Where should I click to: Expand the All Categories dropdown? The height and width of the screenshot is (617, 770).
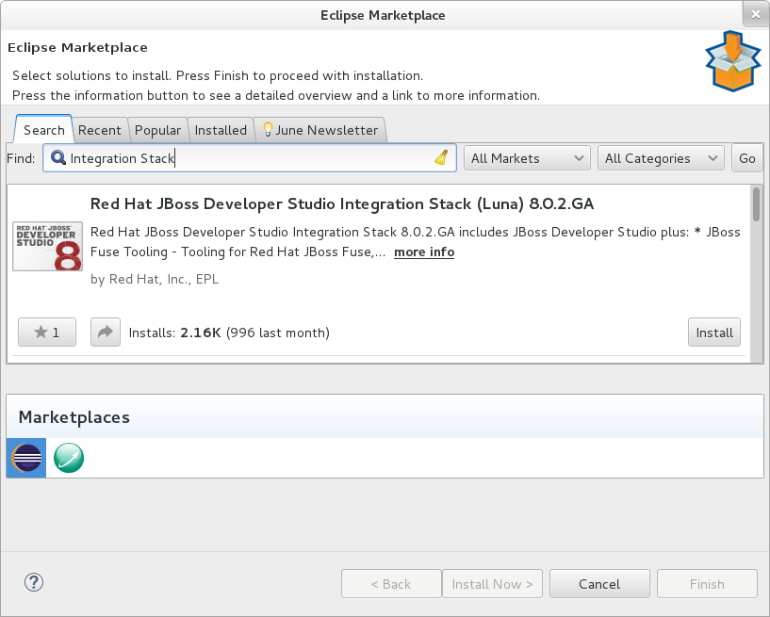click(660, 158)
